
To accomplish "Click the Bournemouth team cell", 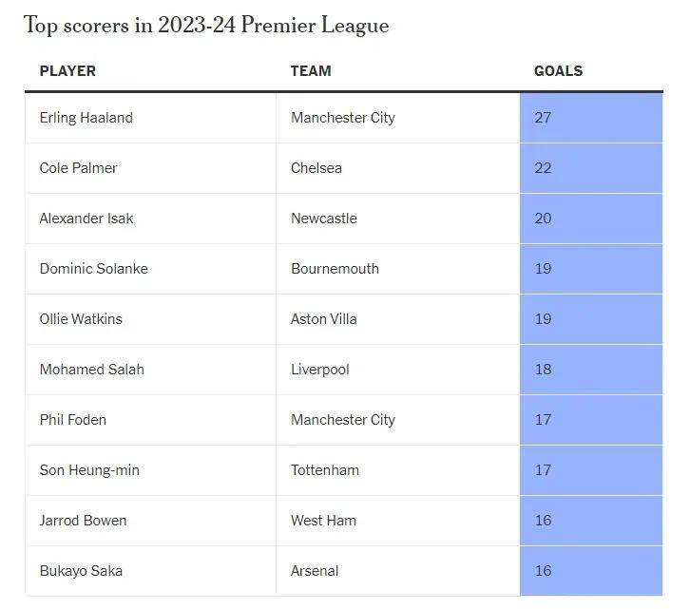I will (398, 269).
